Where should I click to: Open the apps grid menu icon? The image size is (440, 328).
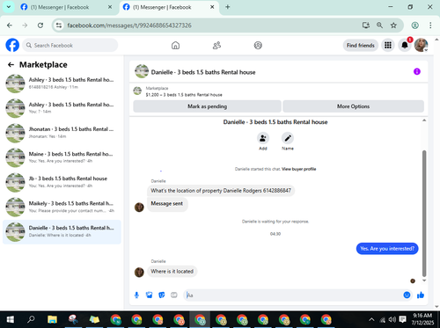tap(388, 45)
